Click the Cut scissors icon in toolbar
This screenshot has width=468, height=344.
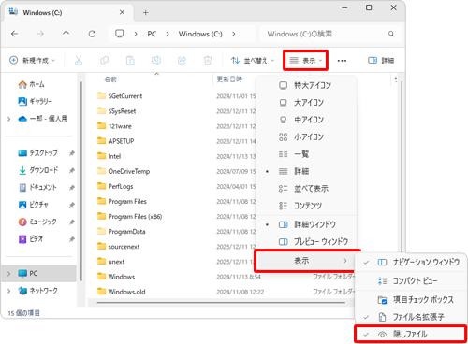coord(79,60)
